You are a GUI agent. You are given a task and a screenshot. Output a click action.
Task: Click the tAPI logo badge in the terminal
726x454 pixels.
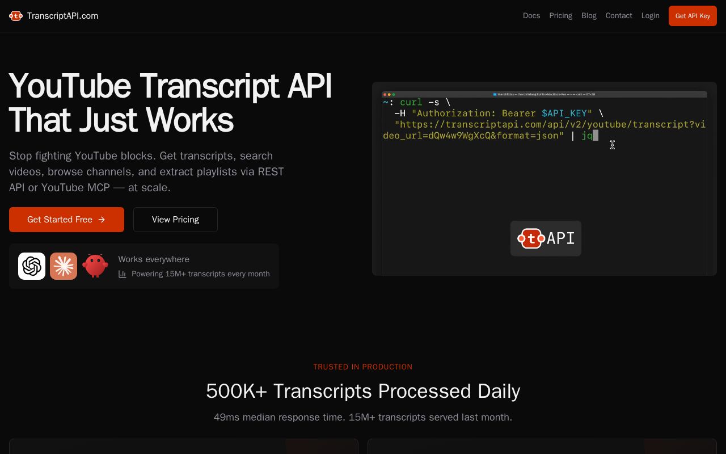coord(546,238)
